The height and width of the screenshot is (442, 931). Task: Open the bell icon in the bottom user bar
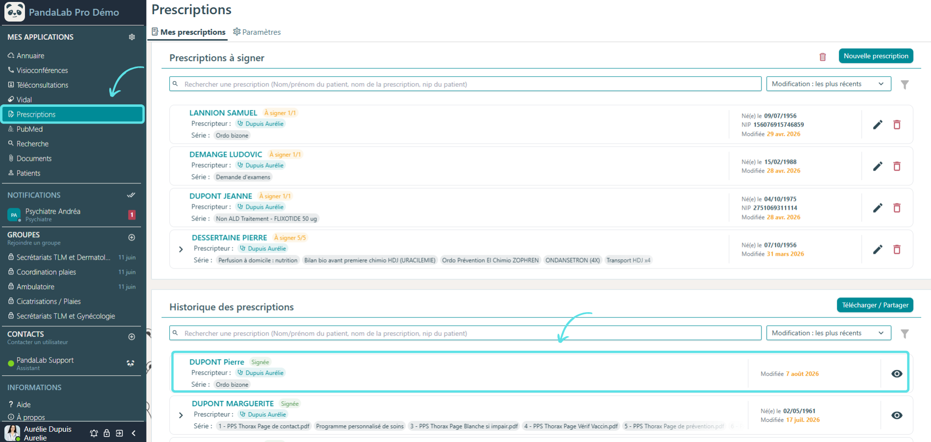point(94,433)
